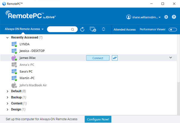This screenshot has height=123, width=180.
Task: Expand the Default group
Action: pos(7,91)
